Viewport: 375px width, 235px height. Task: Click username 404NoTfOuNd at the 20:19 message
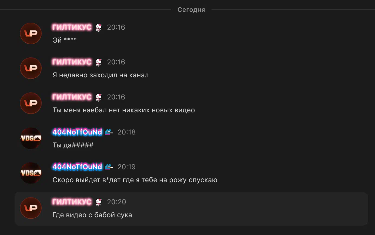(77, 167)
